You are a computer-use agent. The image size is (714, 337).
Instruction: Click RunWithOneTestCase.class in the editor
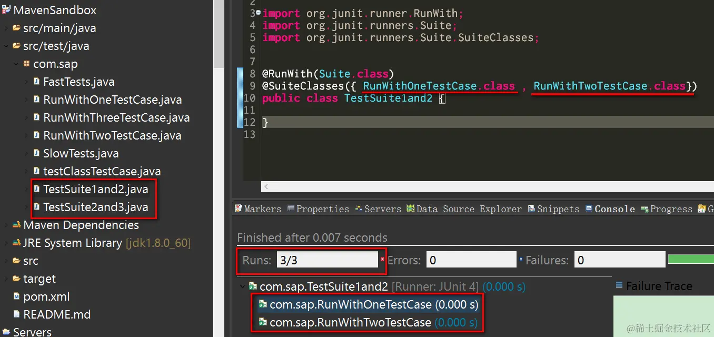[439, 86]
